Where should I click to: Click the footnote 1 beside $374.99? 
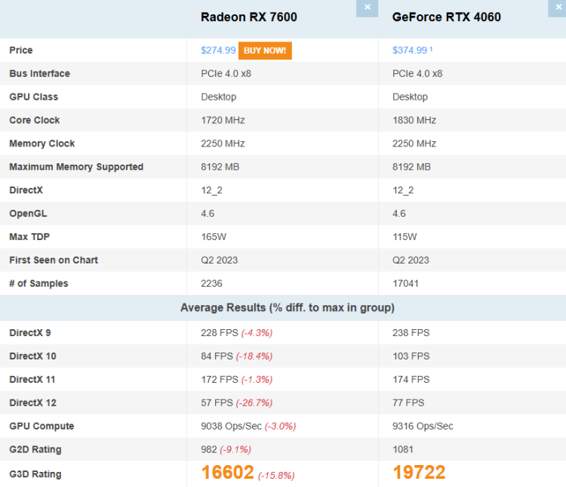[431, 49]
